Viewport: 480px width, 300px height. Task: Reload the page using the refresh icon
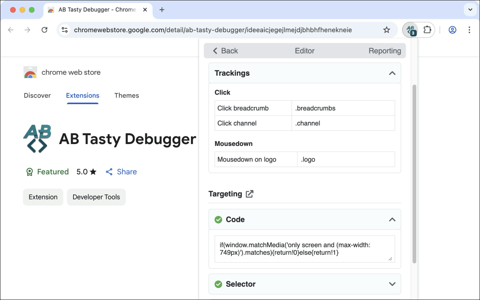[45, 30]
